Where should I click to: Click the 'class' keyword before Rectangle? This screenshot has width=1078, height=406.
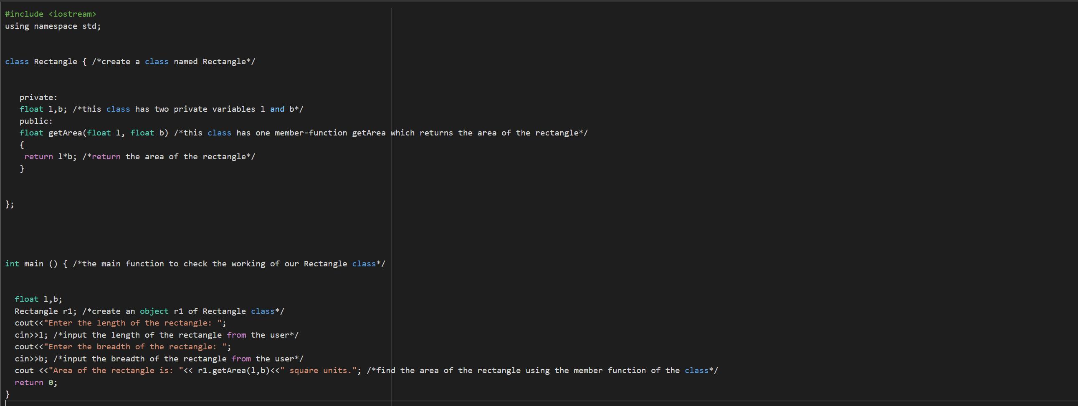tap(17, 62)
